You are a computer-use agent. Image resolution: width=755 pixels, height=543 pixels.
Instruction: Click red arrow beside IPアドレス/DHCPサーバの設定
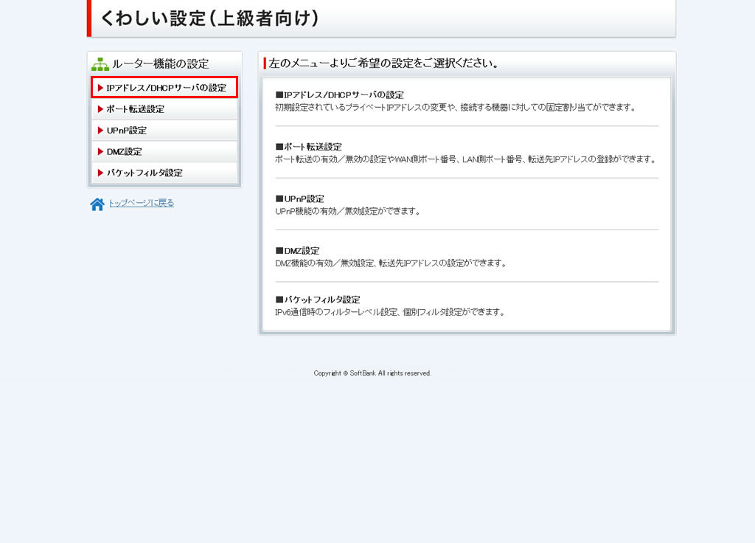click(101, 88)
